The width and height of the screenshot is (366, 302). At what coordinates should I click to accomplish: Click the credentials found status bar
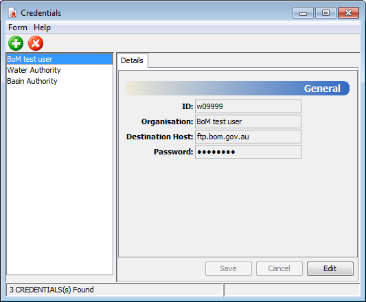pos(115,290)
